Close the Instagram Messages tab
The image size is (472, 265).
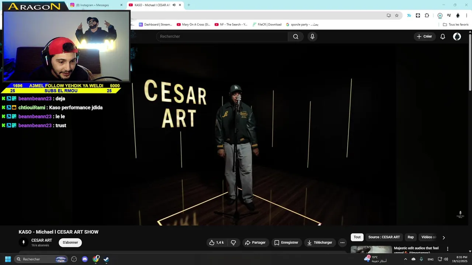click(121, 5)
